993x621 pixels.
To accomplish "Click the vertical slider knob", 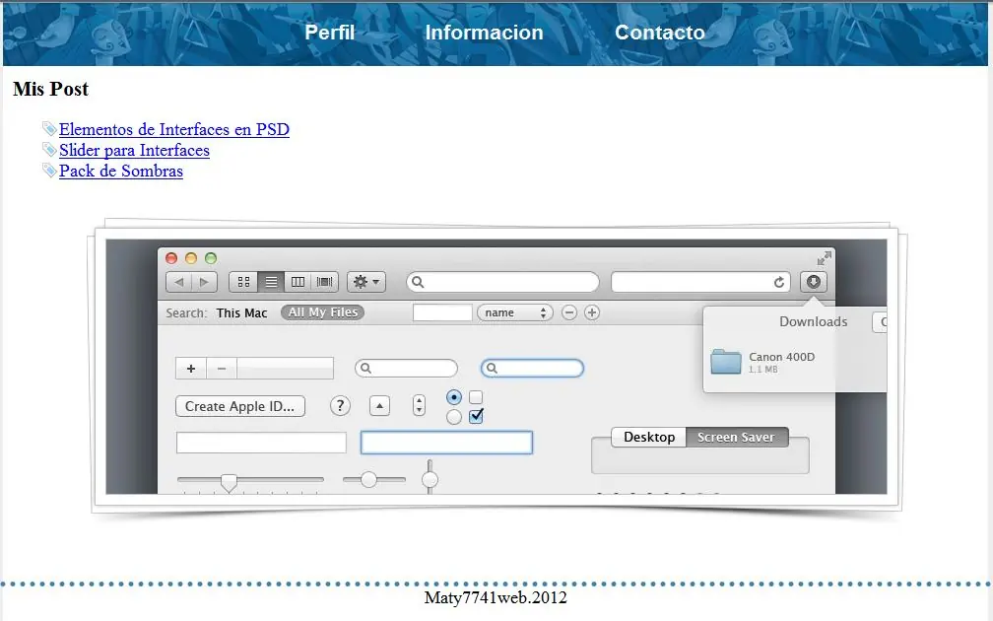I will (430, 480).
